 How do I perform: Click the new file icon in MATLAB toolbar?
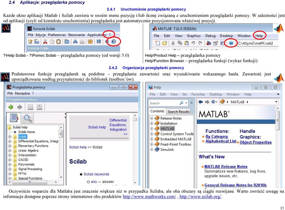158,43
